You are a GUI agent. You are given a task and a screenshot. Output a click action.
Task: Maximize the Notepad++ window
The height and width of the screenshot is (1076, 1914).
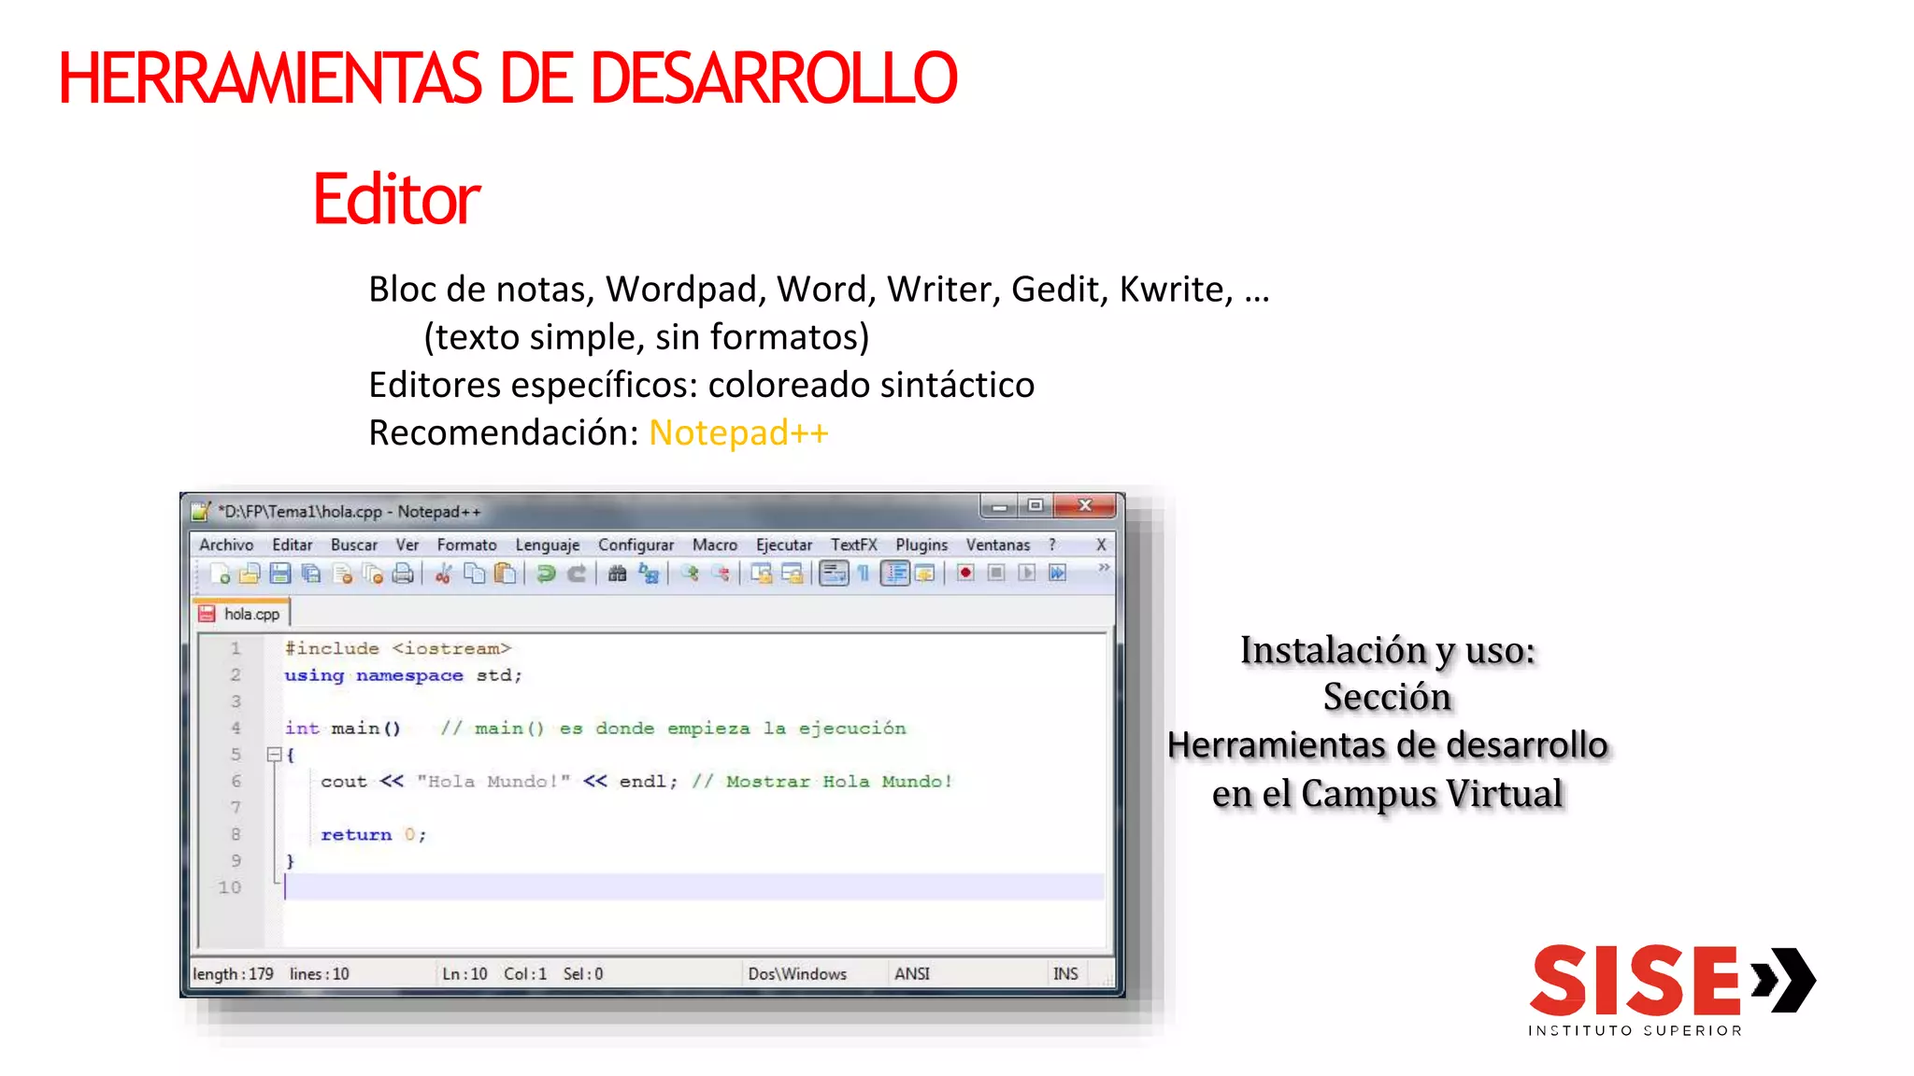[x=1035, y=506]
